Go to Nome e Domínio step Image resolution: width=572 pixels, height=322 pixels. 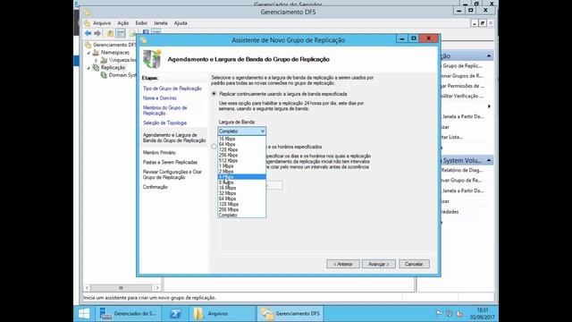coord(160,98)
